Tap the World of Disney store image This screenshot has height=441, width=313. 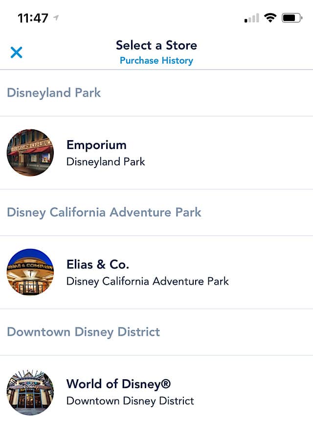click(30, 392)
